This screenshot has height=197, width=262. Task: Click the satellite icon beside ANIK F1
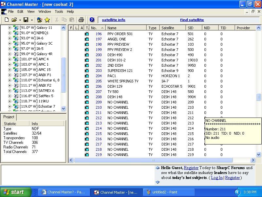(16, 75)
